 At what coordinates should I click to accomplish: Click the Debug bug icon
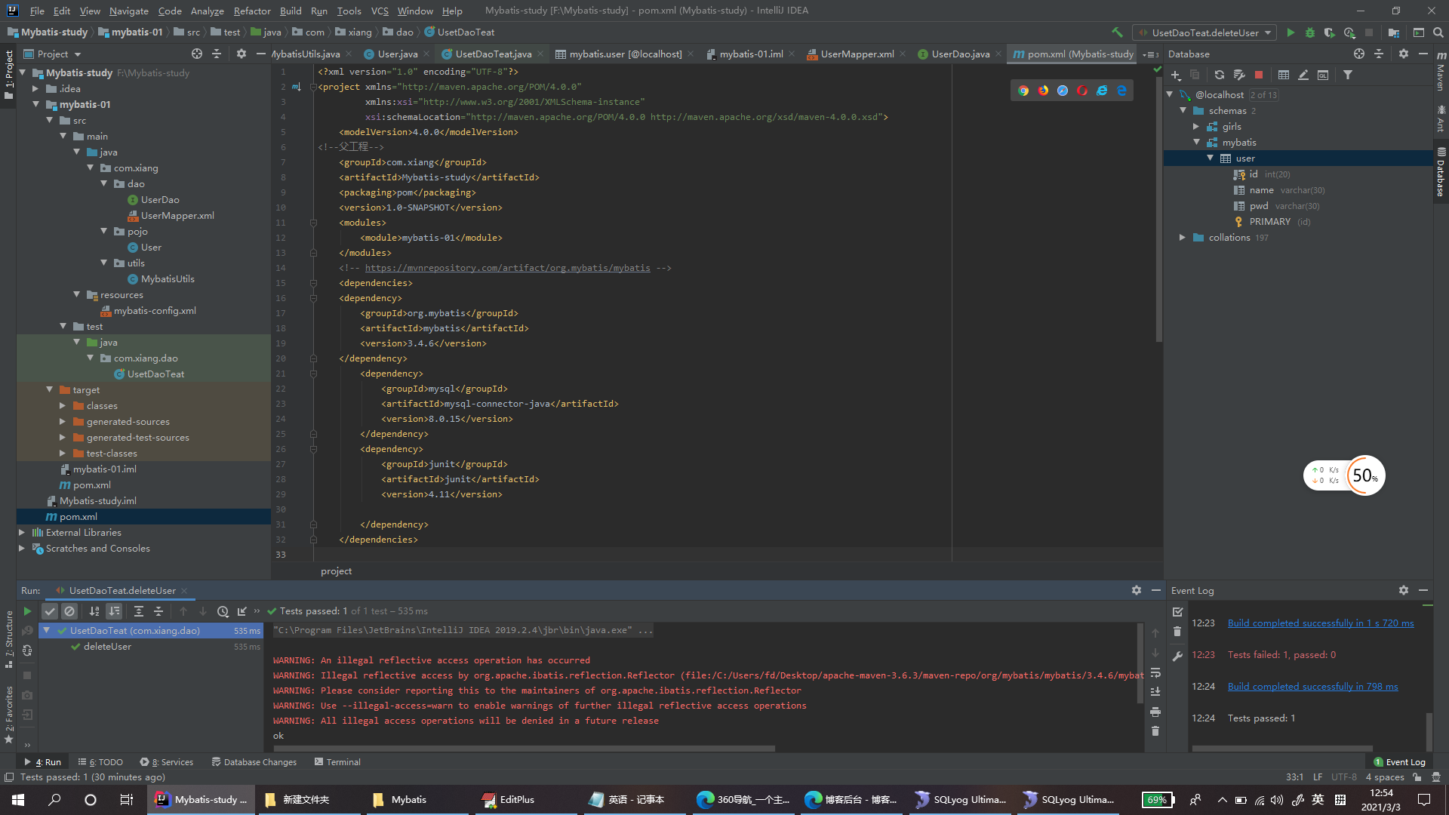tap(1310, 32)
